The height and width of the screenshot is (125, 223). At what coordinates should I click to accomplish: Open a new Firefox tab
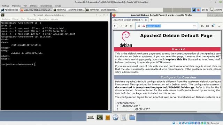(x=151, y=20)
